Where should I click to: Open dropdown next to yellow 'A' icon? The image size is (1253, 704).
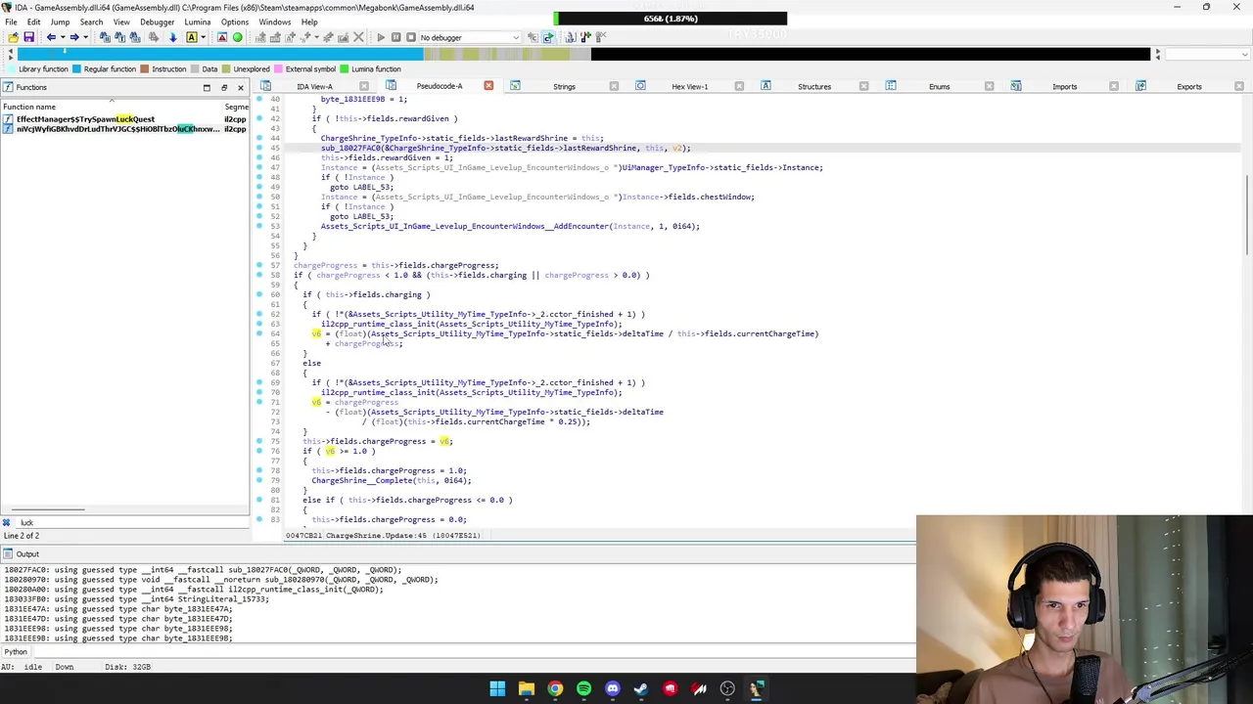click(203, 37)
